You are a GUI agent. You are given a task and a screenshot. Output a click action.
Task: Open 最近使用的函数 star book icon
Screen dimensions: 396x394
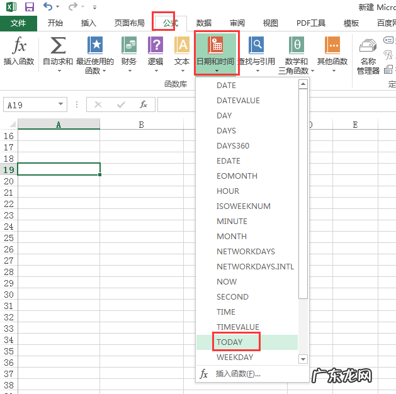coord(95,45)
